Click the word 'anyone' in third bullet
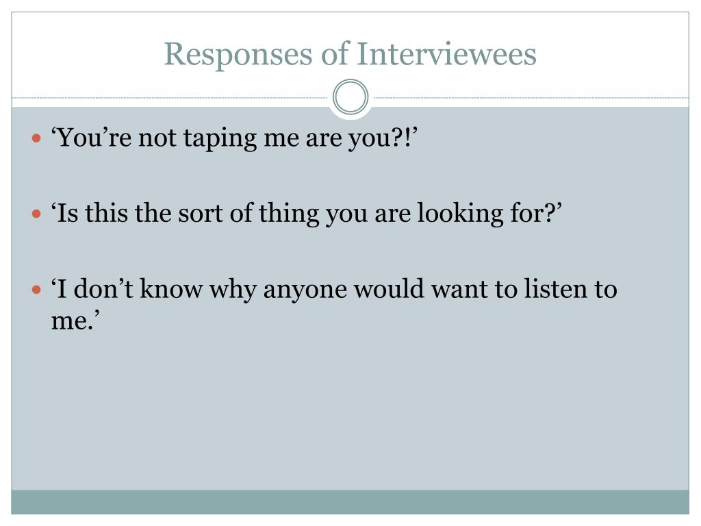This screenshot has height=526, width=701. coord(305,291)
